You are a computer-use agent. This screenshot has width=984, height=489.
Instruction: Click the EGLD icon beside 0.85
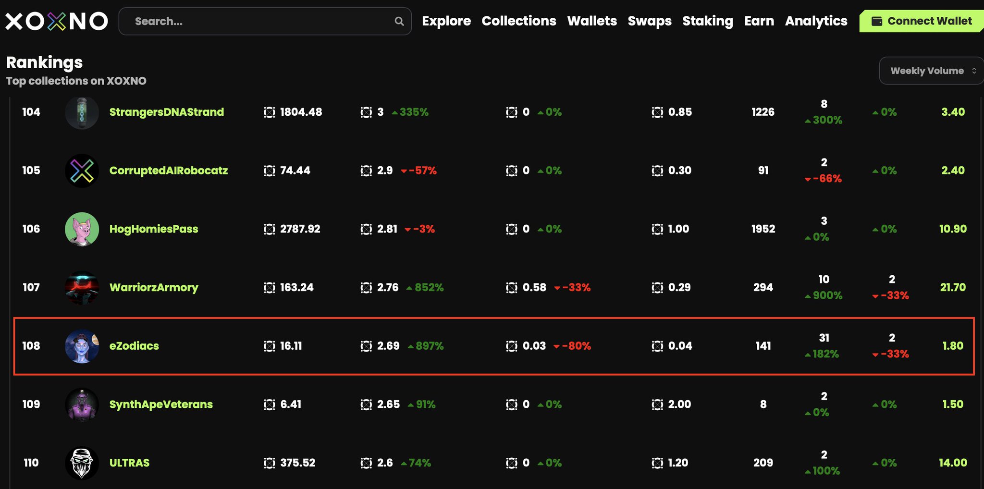[657, 112]
